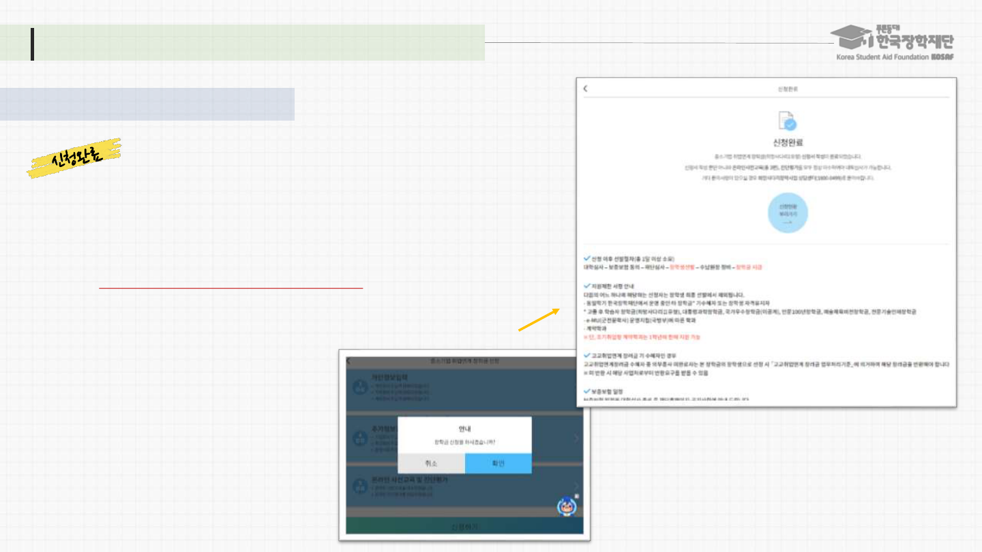Close the chatbot mascot bubble

point(577,496)
